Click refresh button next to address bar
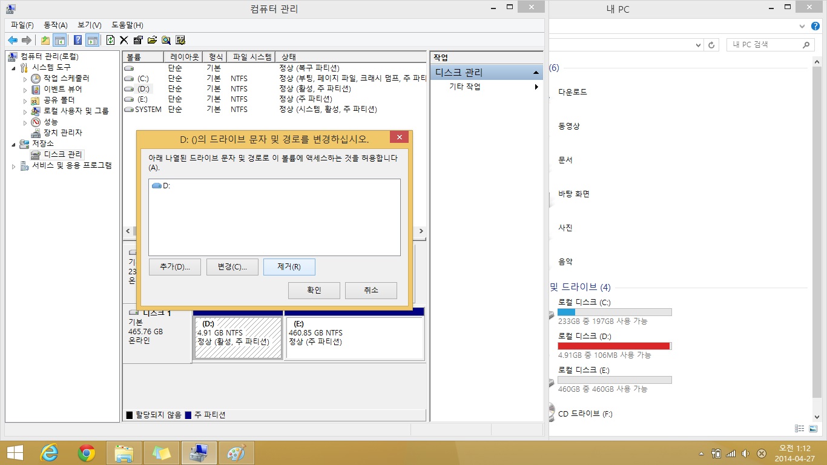Screen dimensions: 827x465 (x=713, y=45)
